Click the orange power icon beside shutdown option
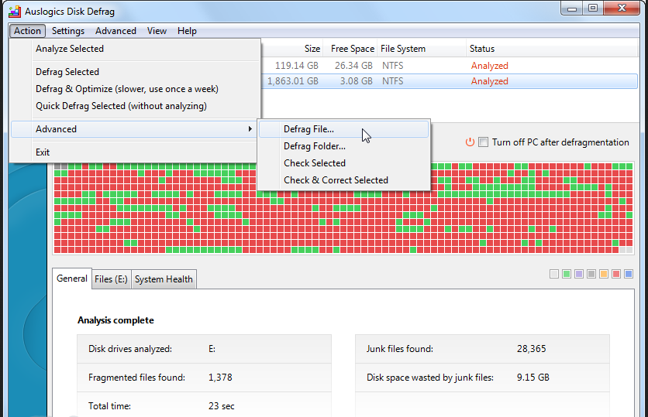Viewport: 648px width, 417px height. tap(470, 142)
